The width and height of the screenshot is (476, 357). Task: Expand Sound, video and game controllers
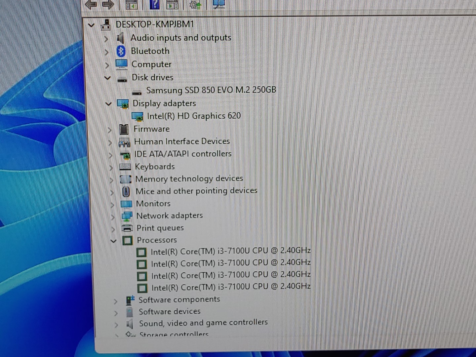point(116,325)
